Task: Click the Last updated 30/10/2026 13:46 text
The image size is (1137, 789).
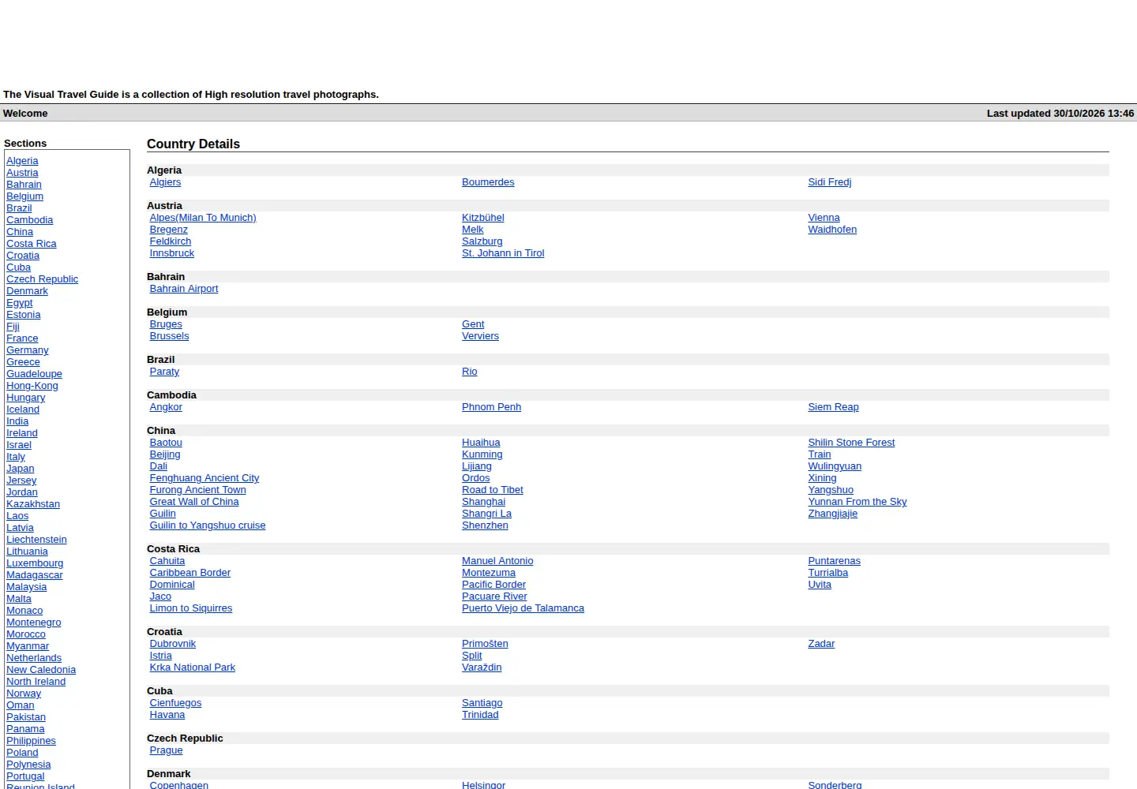Action: pos(1060,114)
